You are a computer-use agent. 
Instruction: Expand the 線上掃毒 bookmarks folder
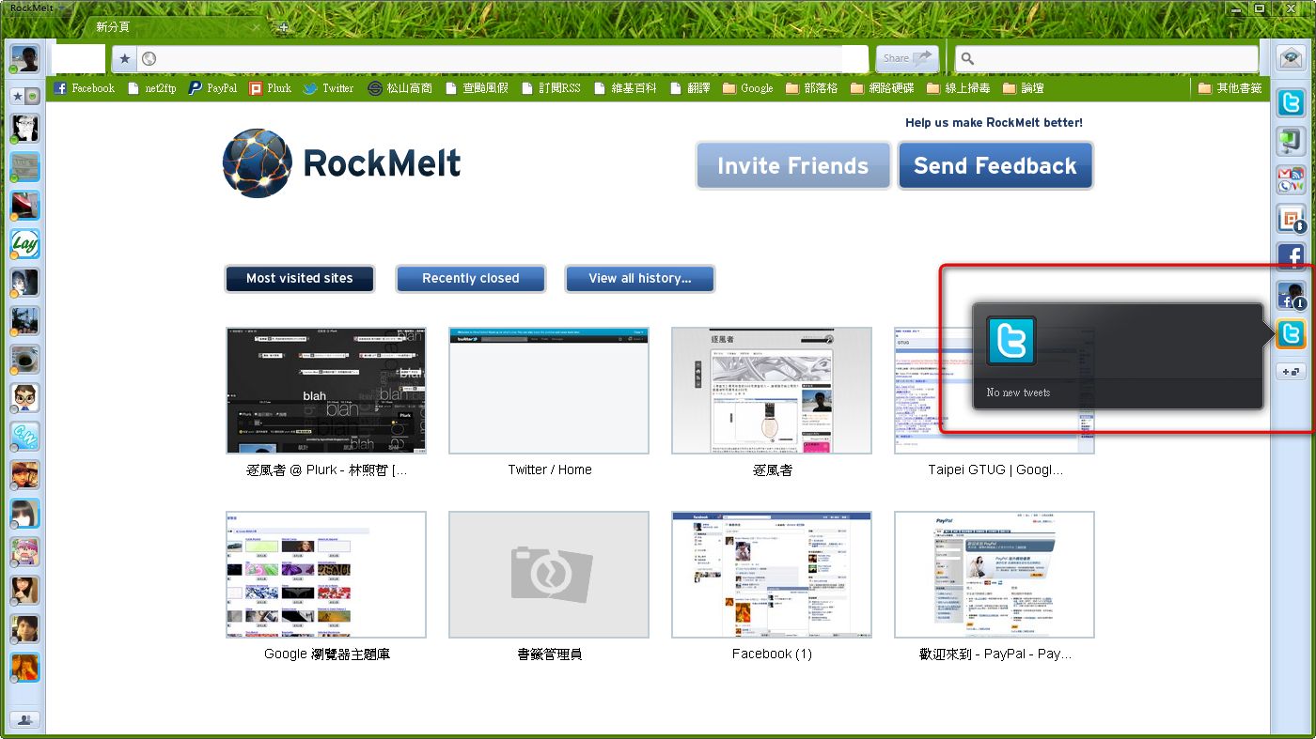click(959, 88)
